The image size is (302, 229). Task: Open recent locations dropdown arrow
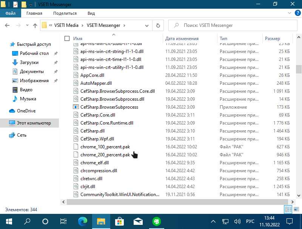pos(27,25)
